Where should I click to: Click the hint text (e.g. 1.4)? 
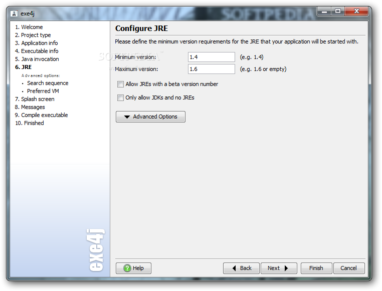[252, 57]
